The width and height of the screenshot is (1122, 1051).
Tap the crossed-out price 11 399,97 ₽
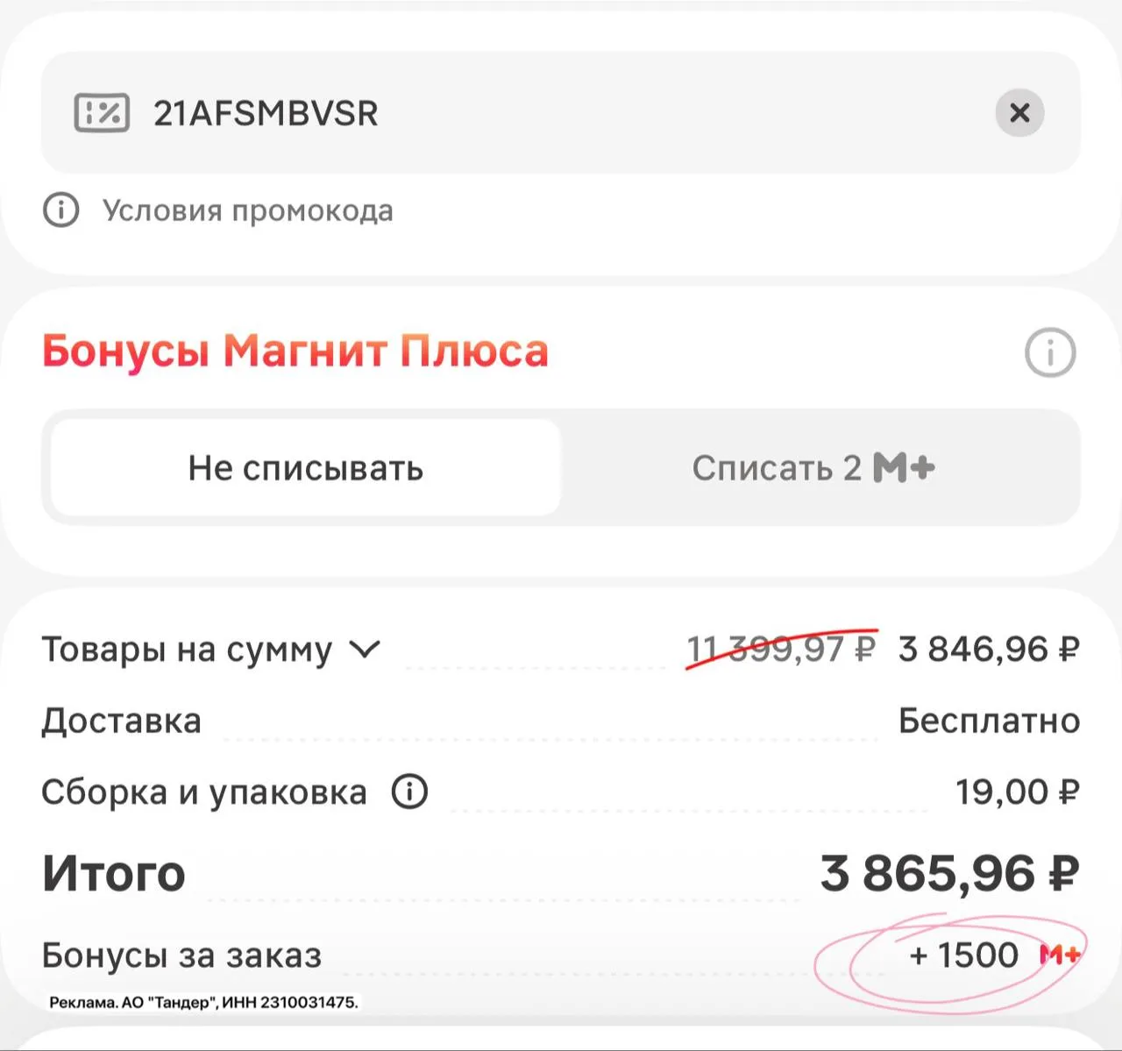(x=781, y=650)
